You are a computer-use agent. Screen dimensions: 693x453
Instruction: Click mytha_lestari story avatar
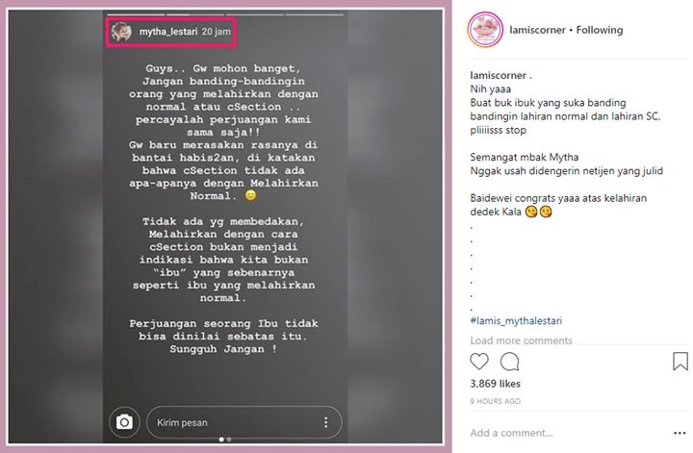pos(121,32)
